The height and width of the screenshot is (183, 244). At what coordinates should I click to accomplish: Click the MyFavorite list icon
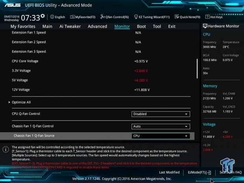pos(72,17)
